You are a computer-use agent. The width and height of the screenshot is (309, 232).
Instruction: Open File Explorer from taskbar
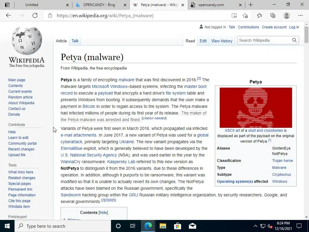pos(163,226)
